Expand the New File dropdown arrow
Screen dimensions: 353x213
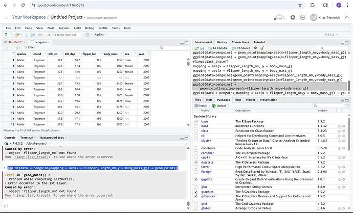[10, 35]
